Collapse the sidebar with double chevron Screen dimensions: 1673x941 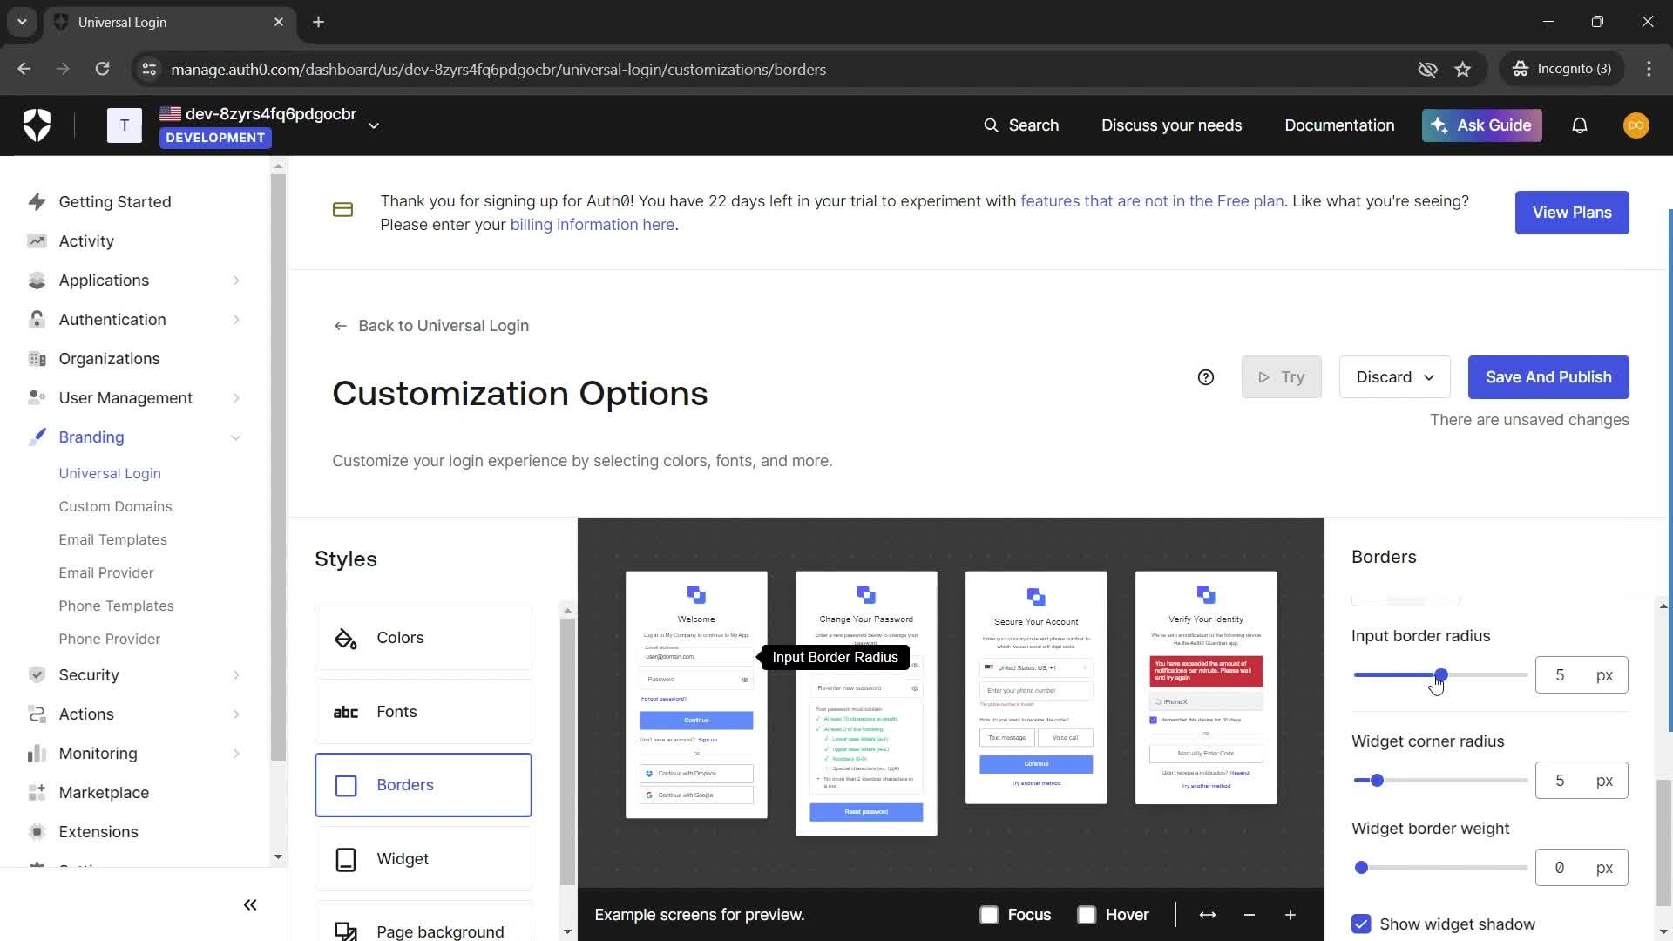point(250,905)
